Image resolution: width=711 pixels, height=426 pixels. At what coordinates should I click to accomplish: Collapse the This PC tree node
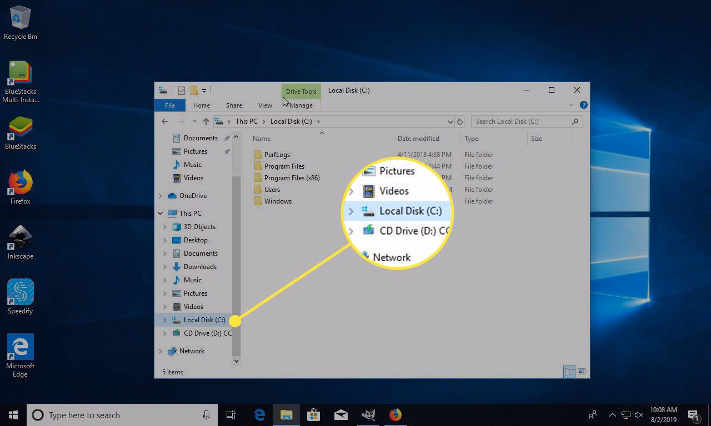[x=161, y=214]
